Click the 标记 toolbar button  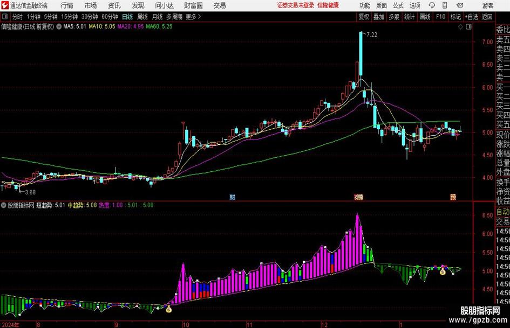(455, 17)
